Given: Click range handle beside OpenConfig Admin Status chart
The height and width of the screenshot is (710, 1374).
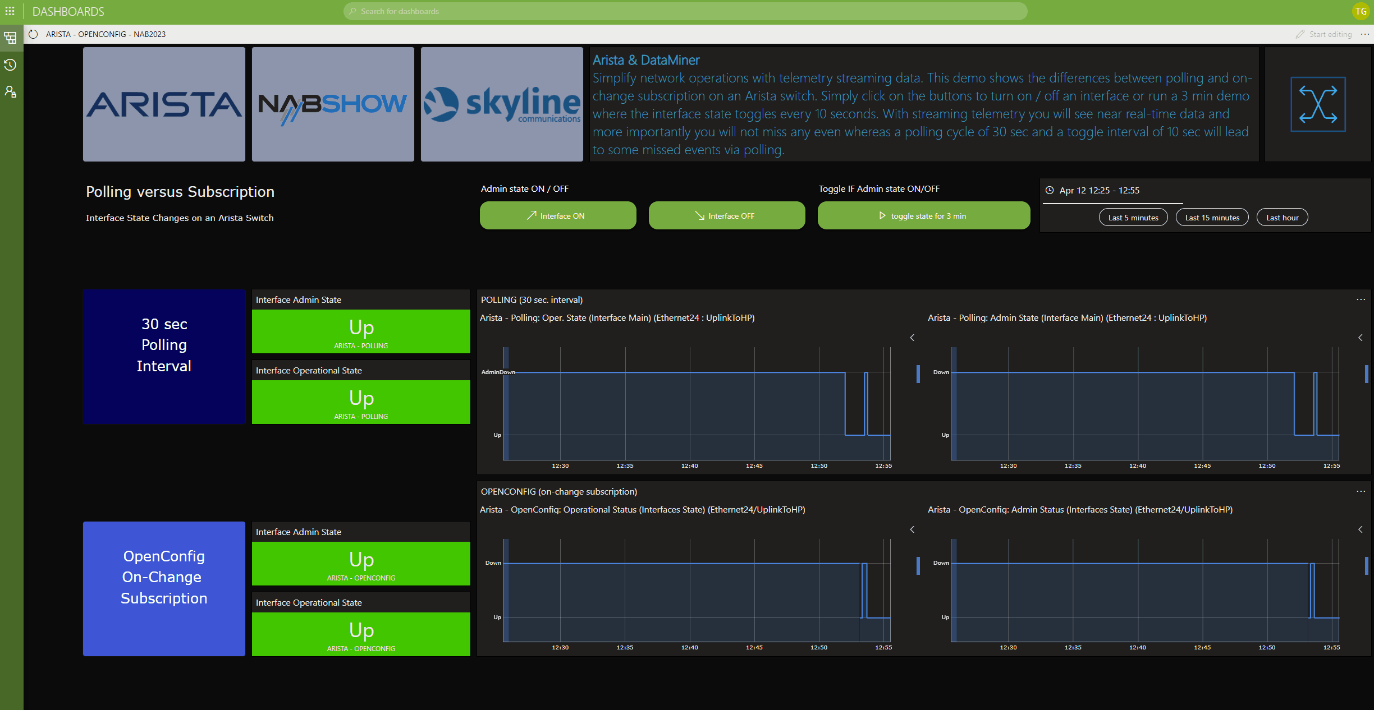Looking at the screenshot, I should click(1366, 566).
